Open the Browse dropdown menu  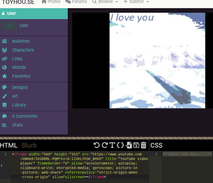(105, 2)
